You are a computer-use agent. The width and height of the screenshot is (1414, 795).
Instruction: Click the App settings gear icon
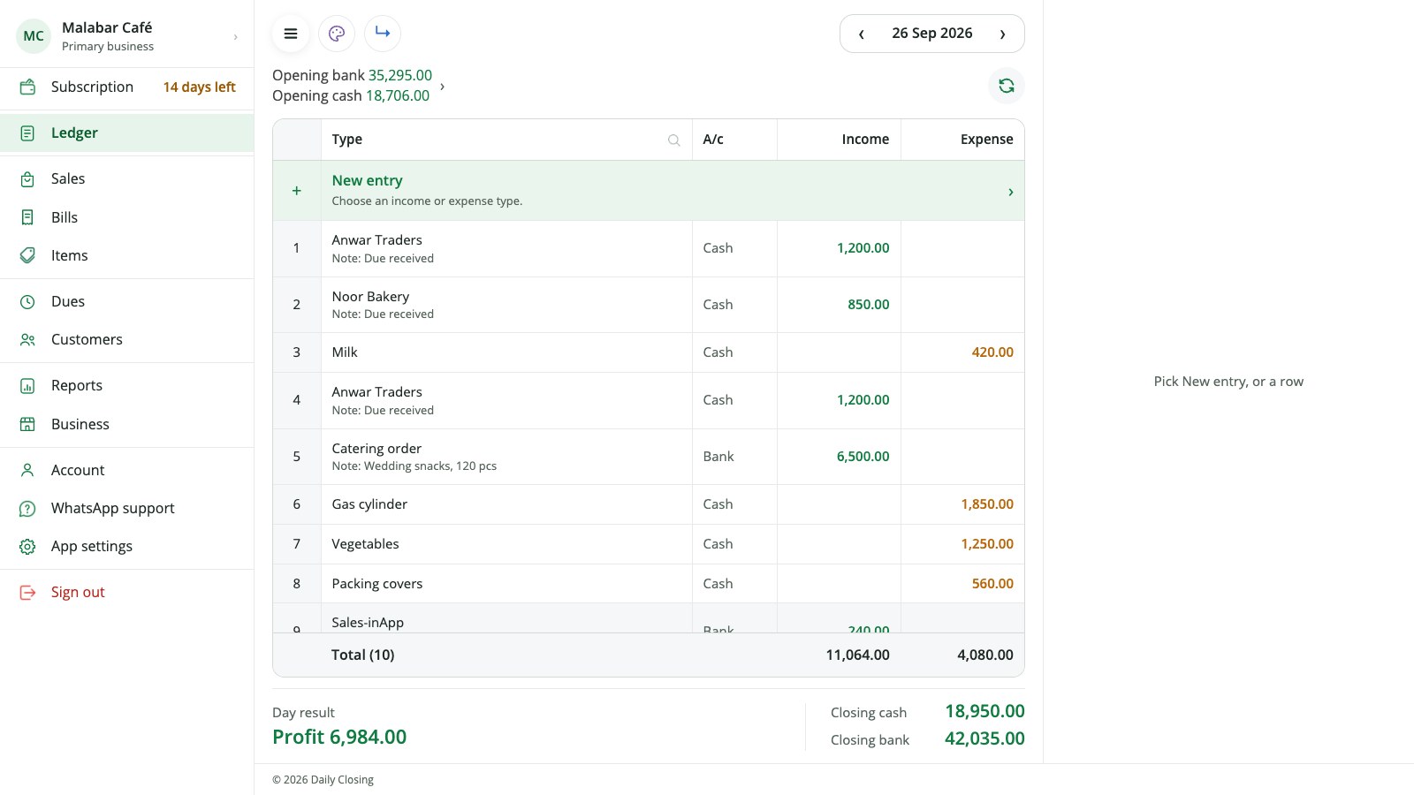click(x=27, y=546)
